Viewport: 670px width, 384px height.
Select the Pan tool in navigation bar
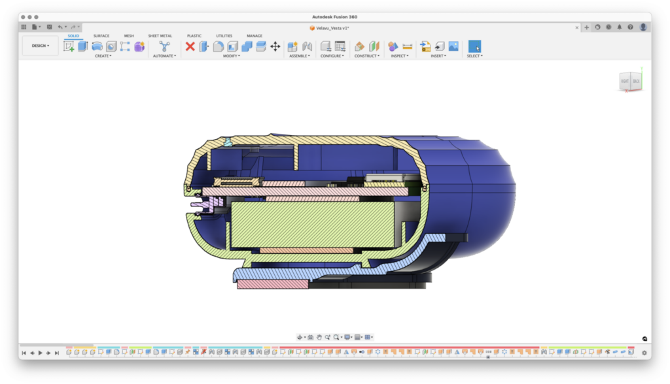pyautogui.click(x=319, y=336)
